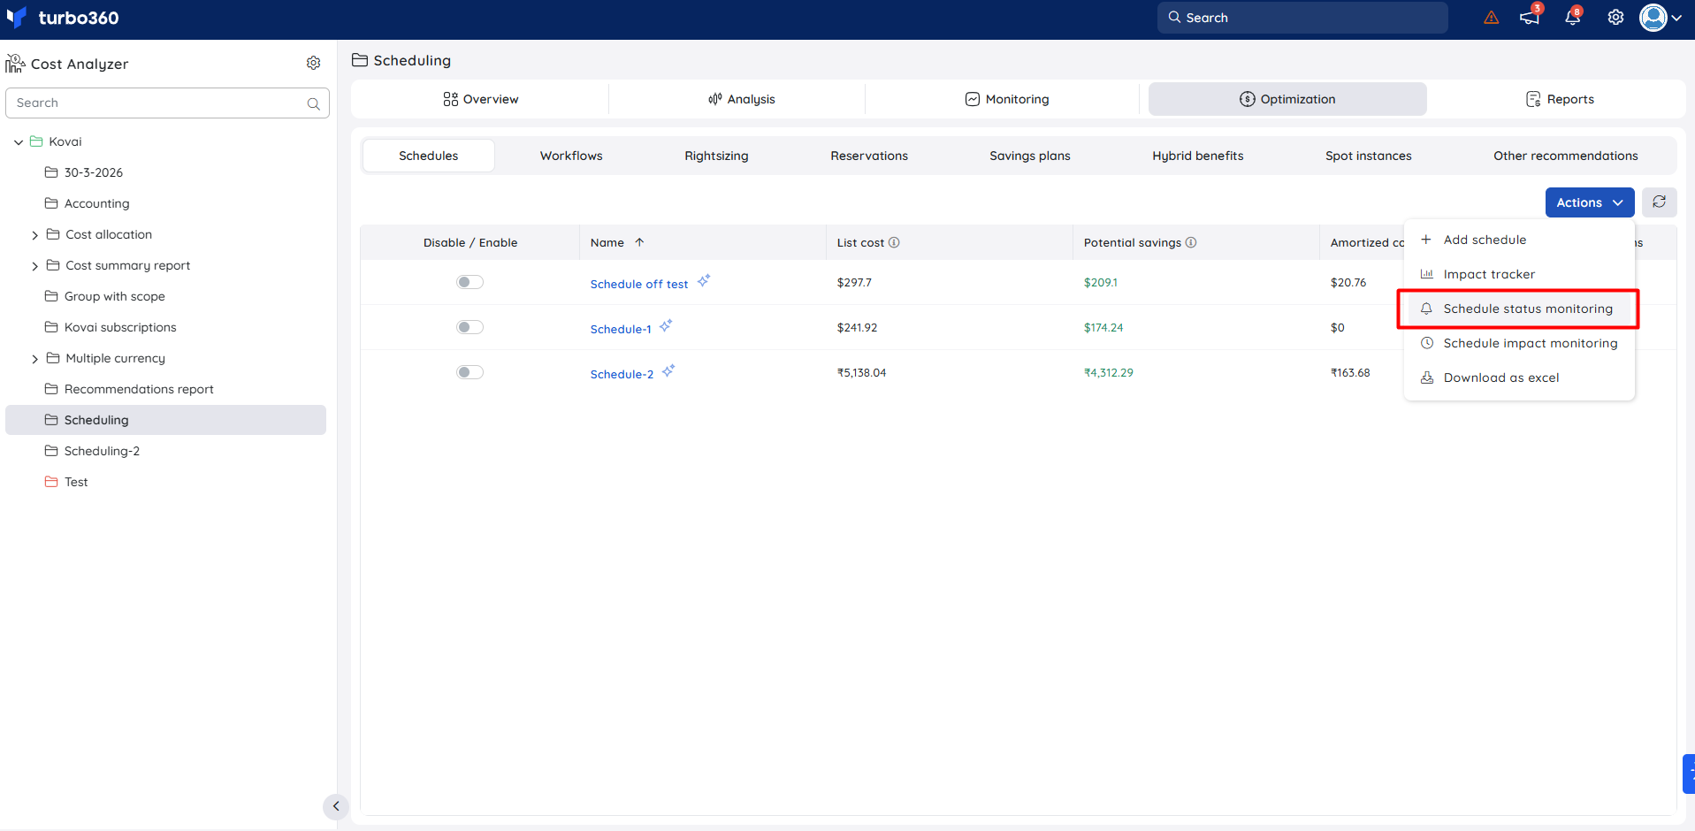Image resolution: width=1695 pixels, height=831 pixels.
Task: Sort by Name using the arrow icon
Action: pos(639,242)
